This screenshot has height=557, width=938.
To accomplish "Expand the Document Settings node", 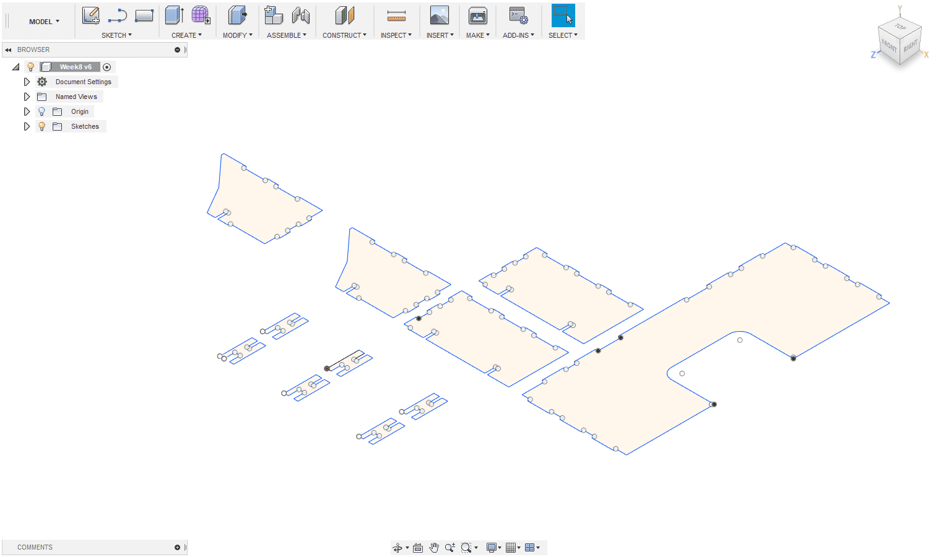I will (27, 82).
